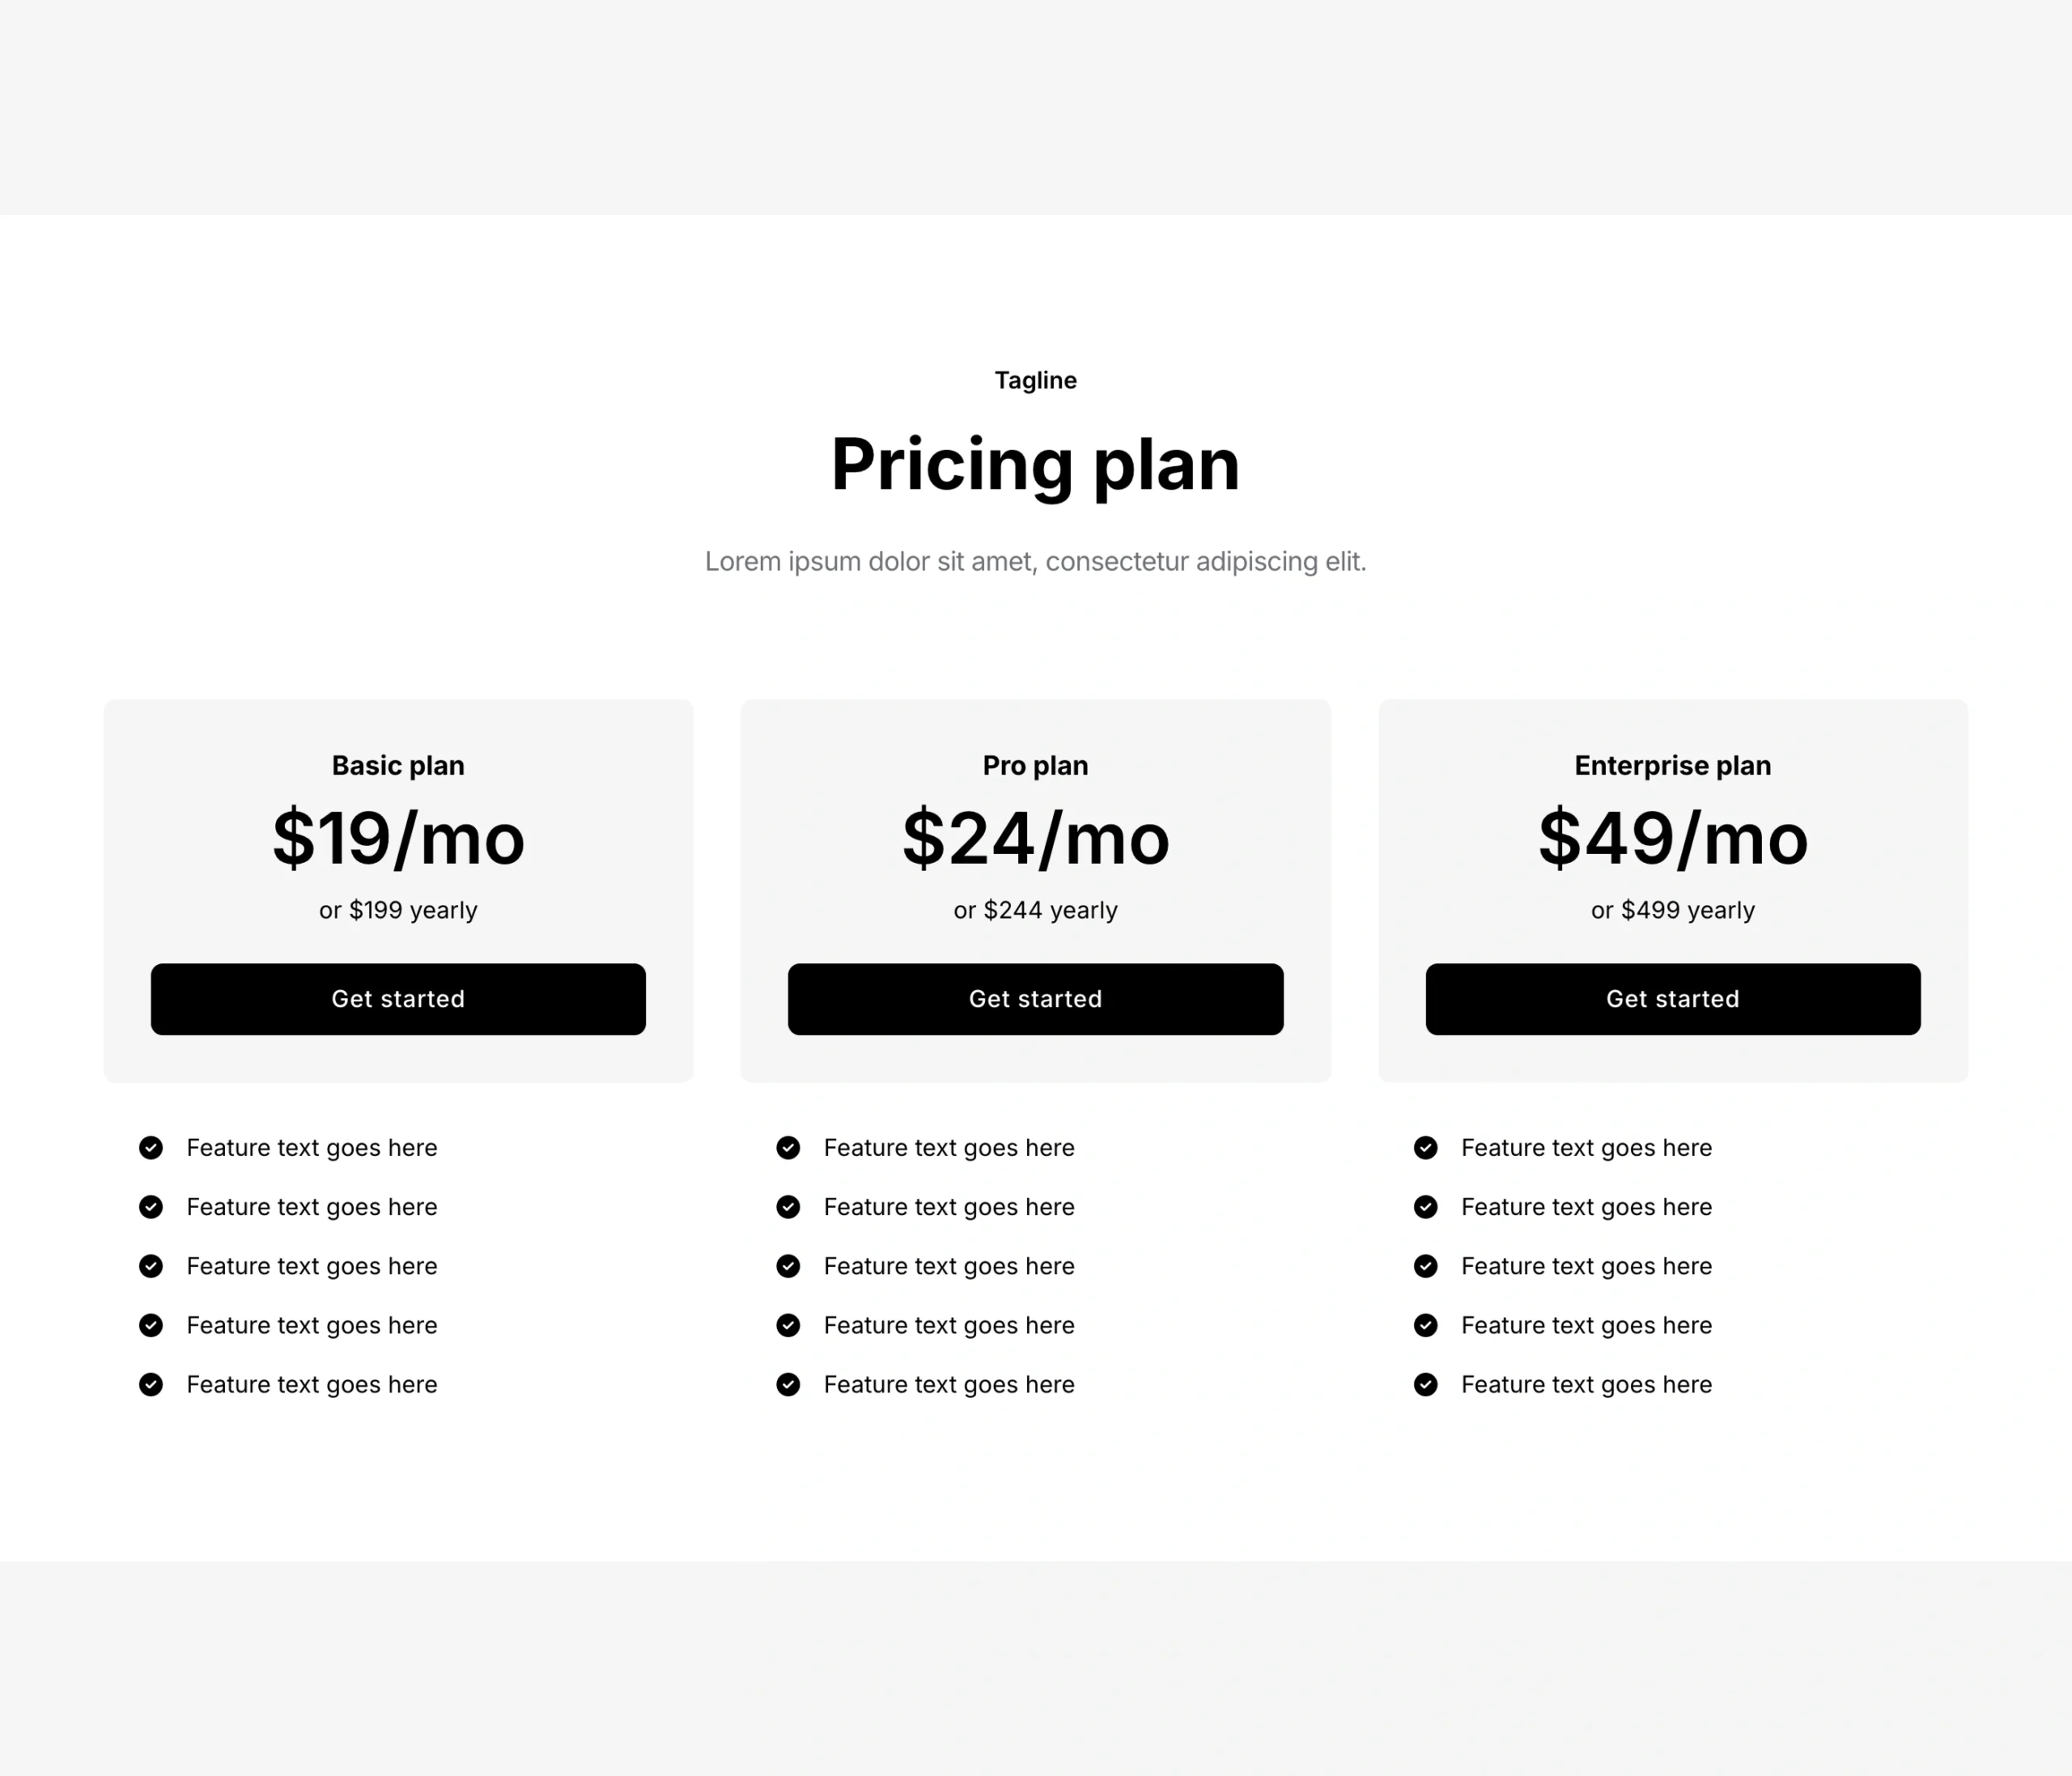2072x1776 pixels.
Task: Click the 'or $199 yearly' text
Action: point(398,910)
